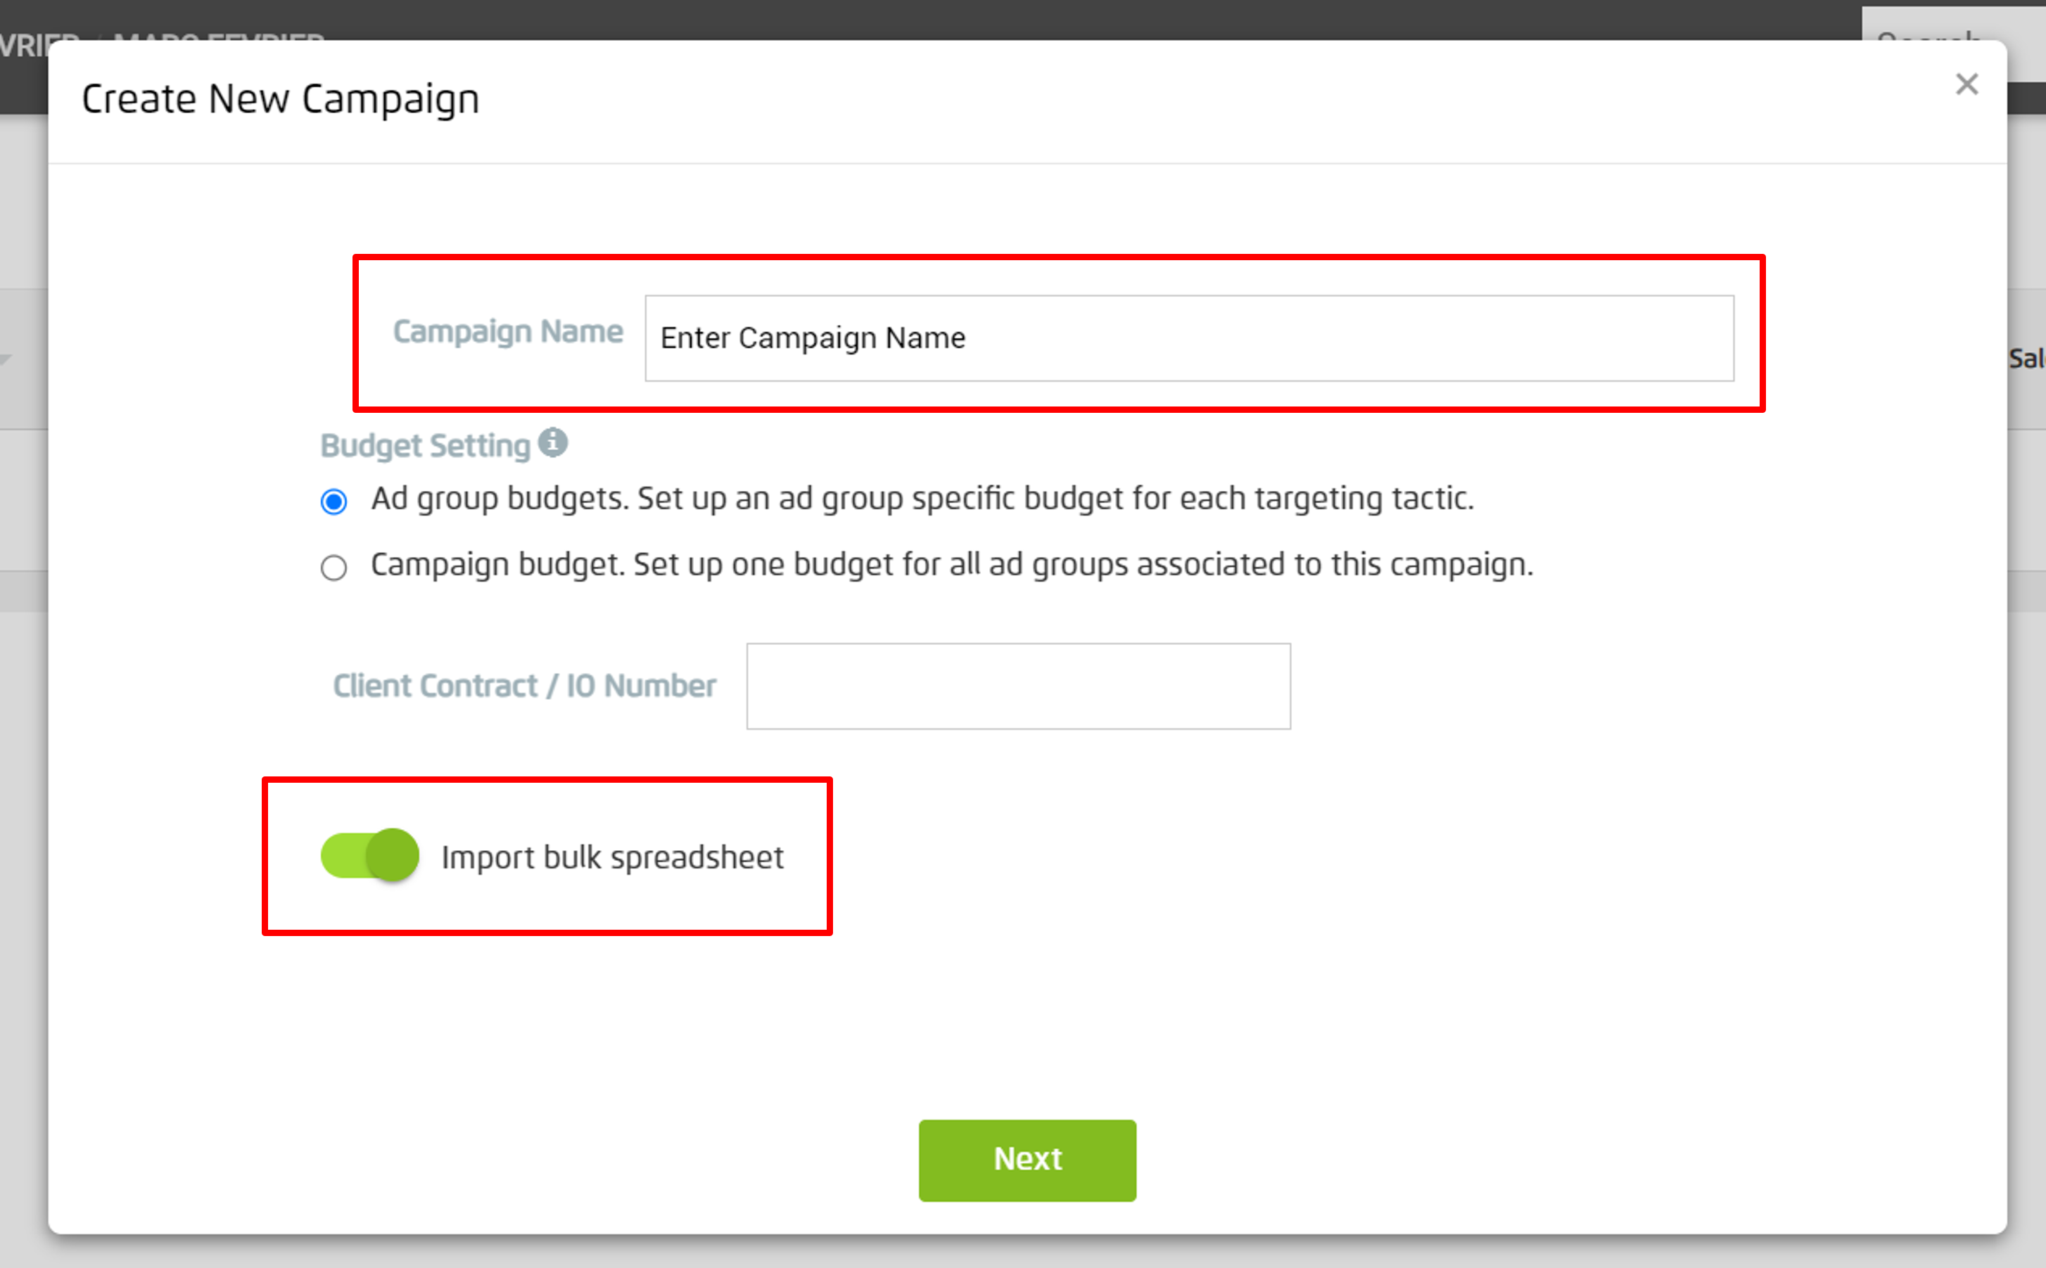Image resolution: width=2046 pixels, height=1268 pixels.
Task: Click the info icon next to Budget Setting
Action: point(553,443)
